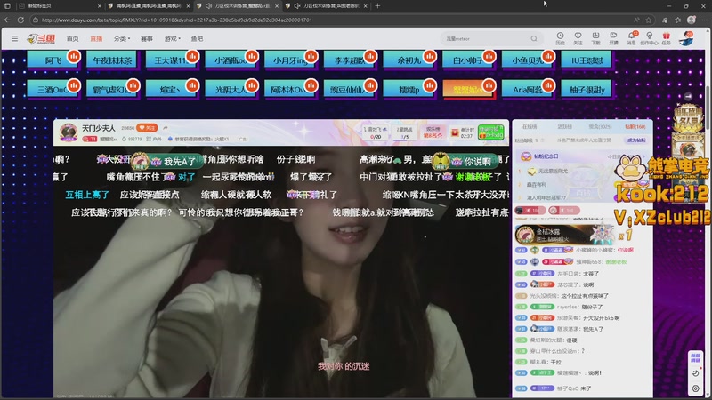Open the browser read-aloud icon
This screenshot has width=712, height=400.
(x=636, y=20)
